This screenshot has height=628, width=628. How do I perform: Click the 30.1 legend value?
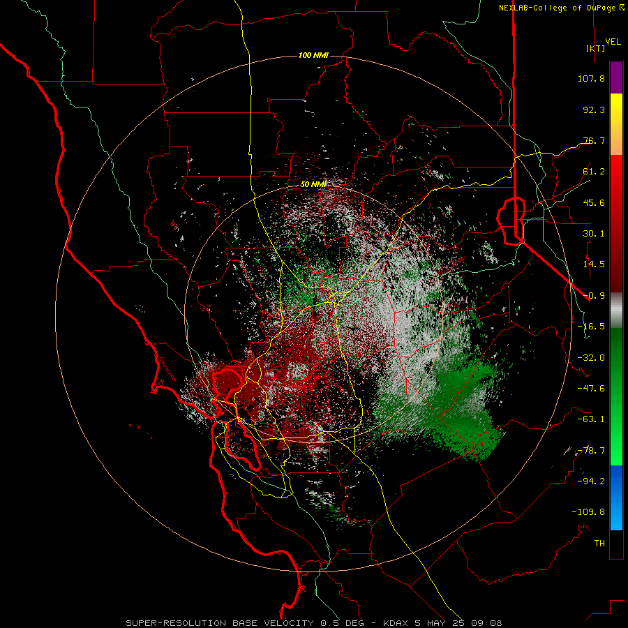[x=594, y=234]
